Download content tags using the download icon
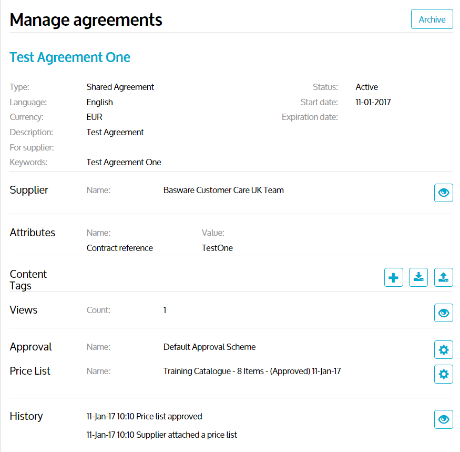The width and height of the screenshot is (460, 452). [418, 277]
